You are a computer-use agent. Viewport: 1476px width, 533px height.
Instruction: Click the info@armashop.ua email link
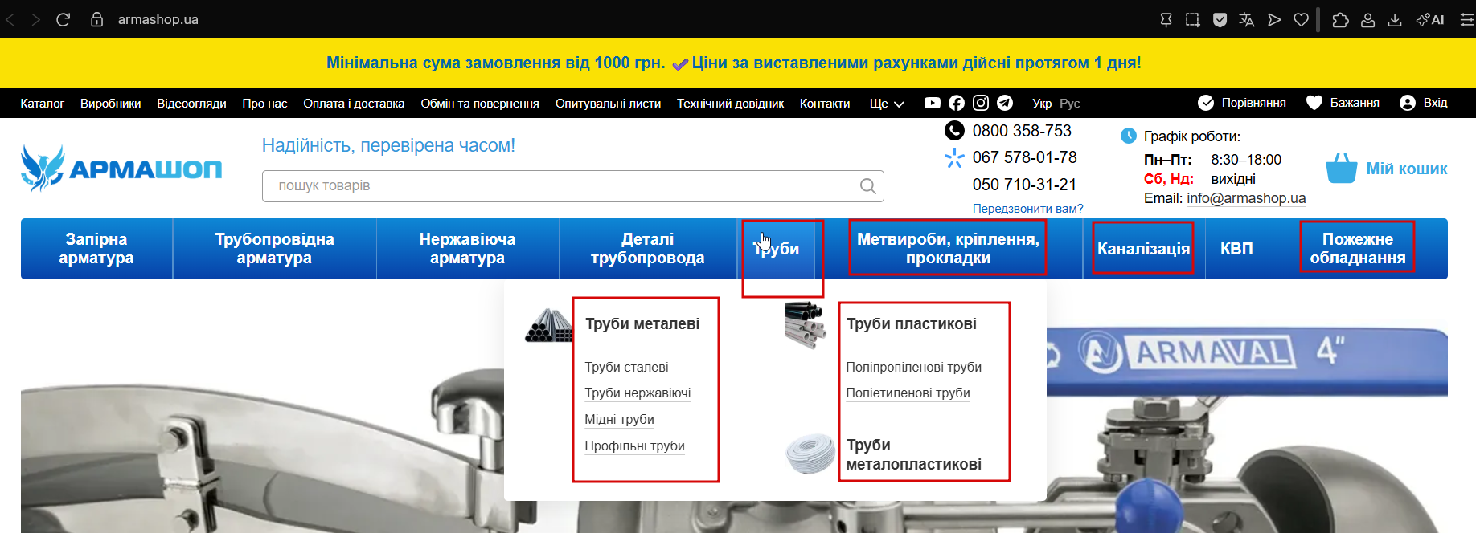click(x=1246, y=198)
